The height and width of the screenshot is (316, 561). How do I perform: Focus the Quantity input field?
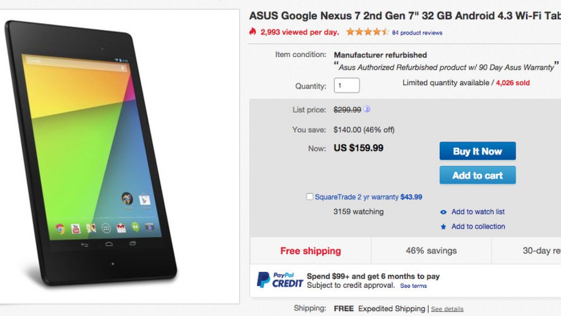pos(347,85)
